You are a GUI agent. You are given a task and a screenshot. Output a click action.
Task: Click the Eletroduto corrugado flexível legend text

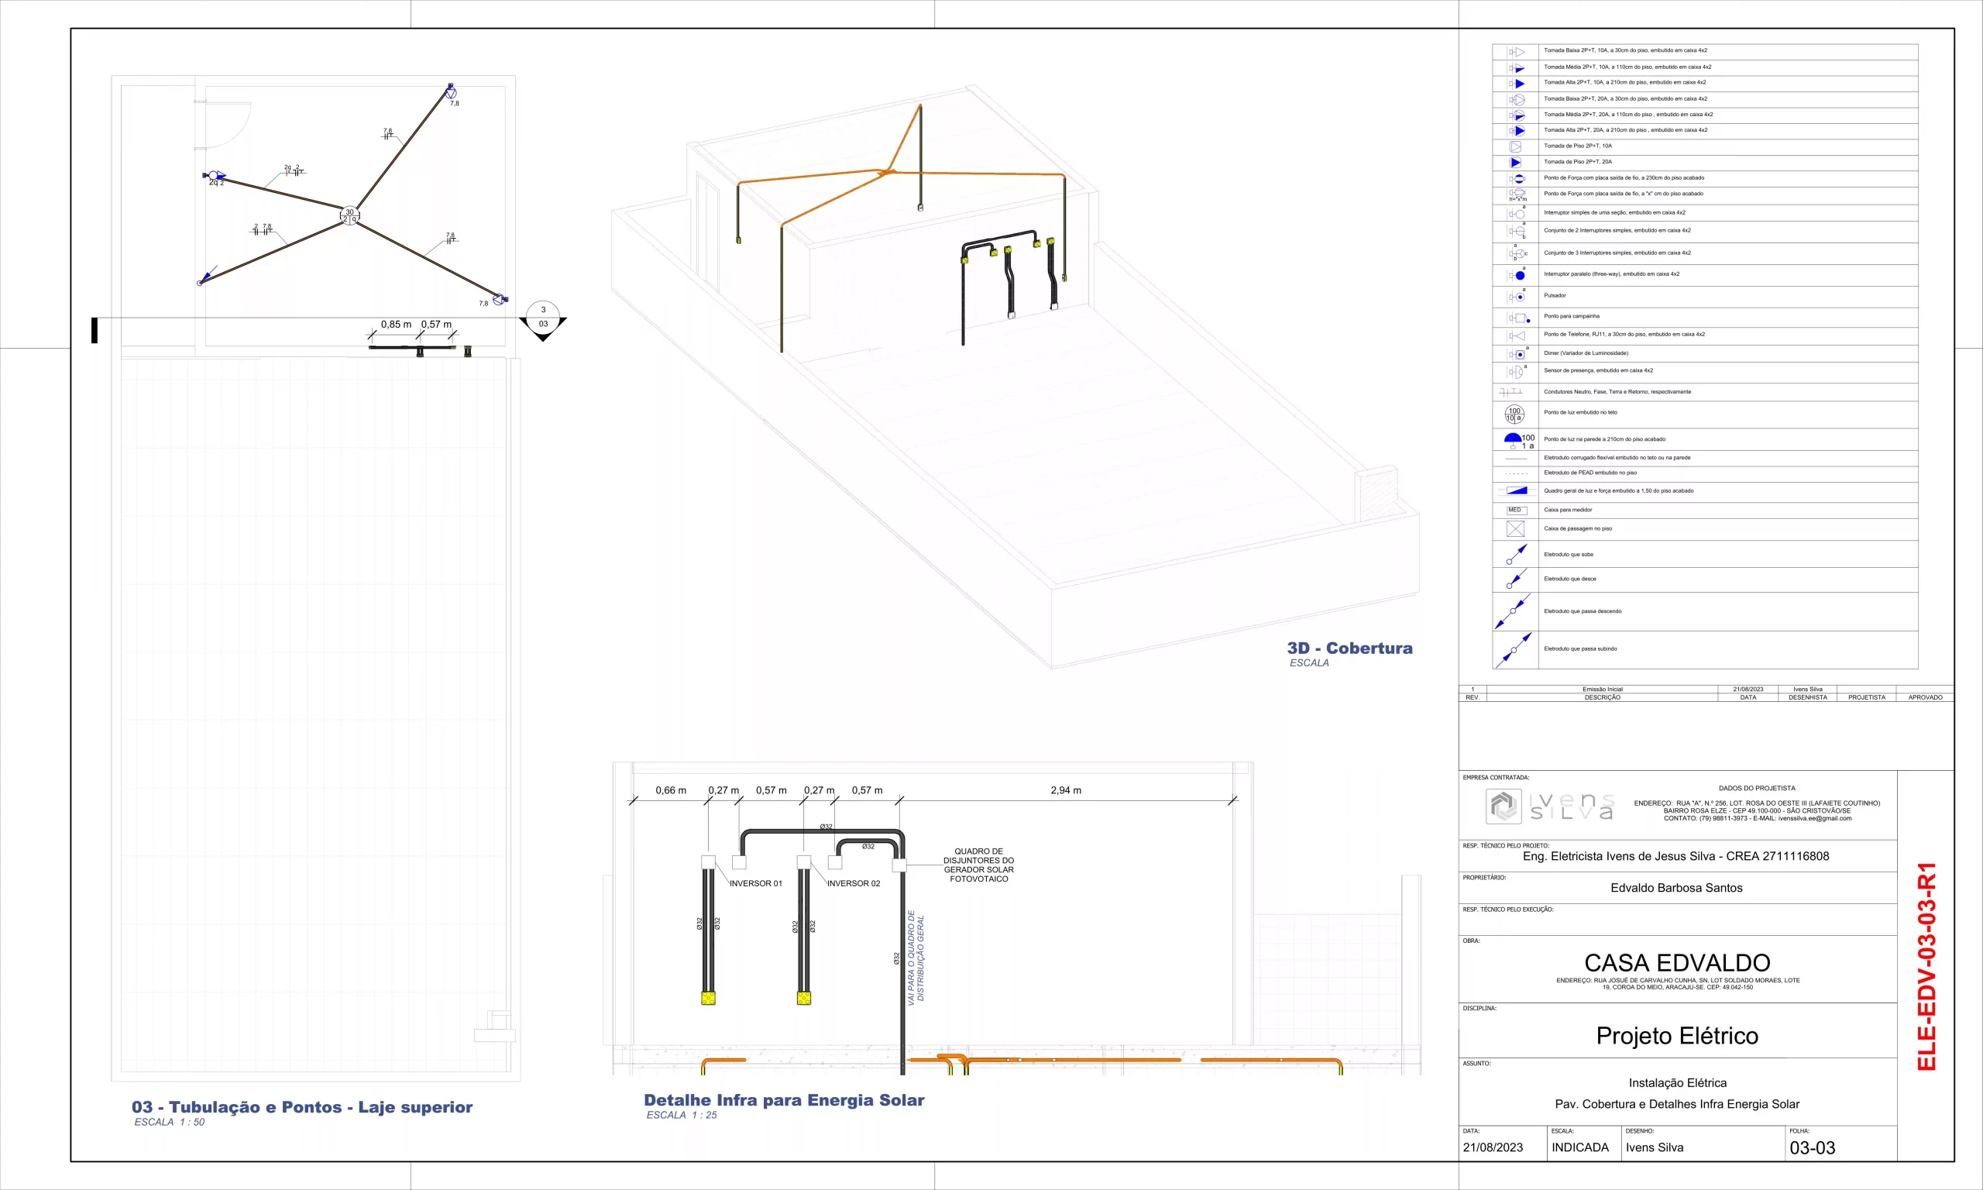pyautogui.click(x=1617, y=458)
